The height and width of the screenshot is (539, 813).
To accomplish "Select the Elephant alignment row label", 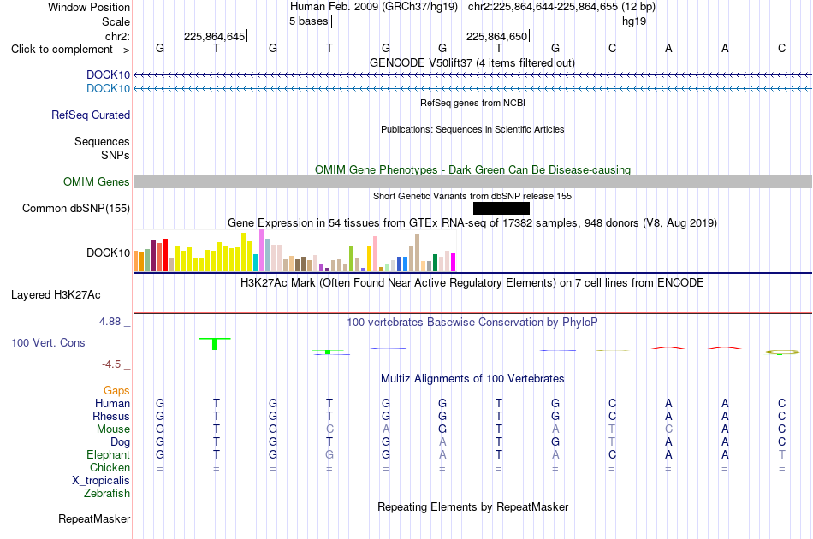I will 108,455.
